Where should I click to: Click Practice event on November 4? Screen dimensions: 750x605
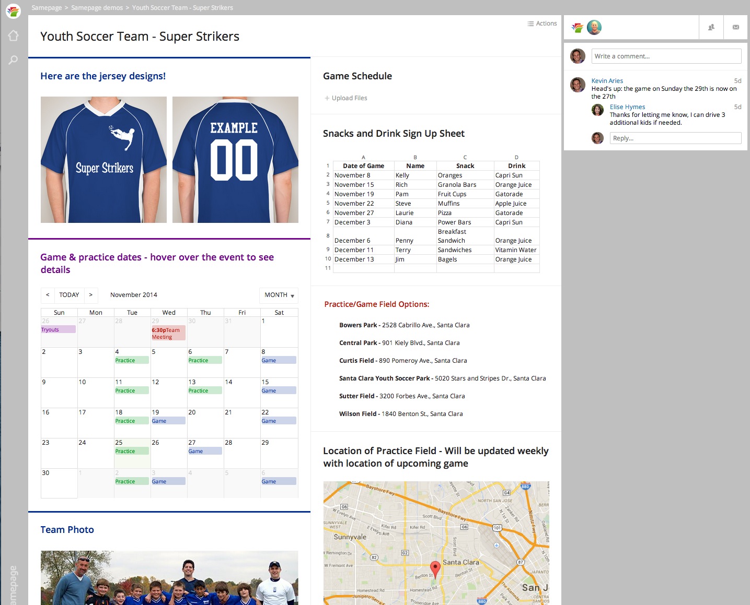[132, 360]
